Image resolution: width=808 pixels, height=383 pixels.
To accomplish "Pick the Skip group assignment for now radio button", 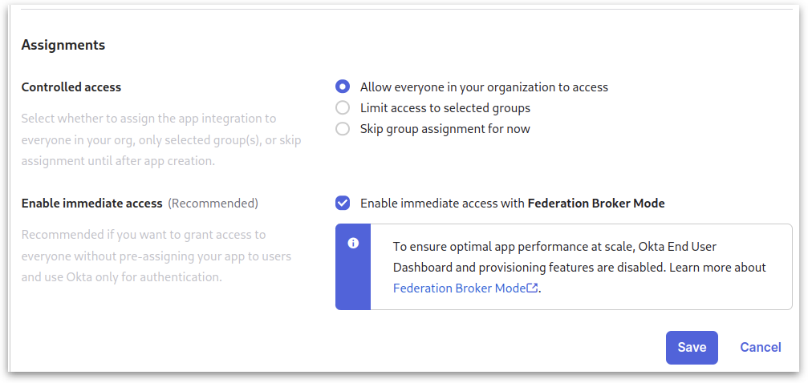I will pos(343,128).
